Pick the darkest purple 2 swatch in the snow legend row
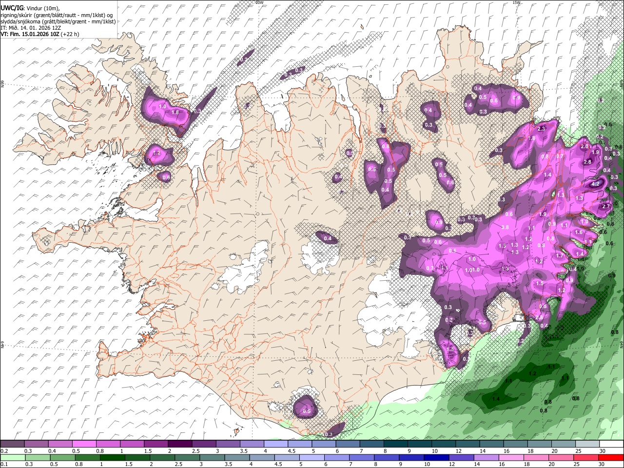 click(x=179, y=444)
